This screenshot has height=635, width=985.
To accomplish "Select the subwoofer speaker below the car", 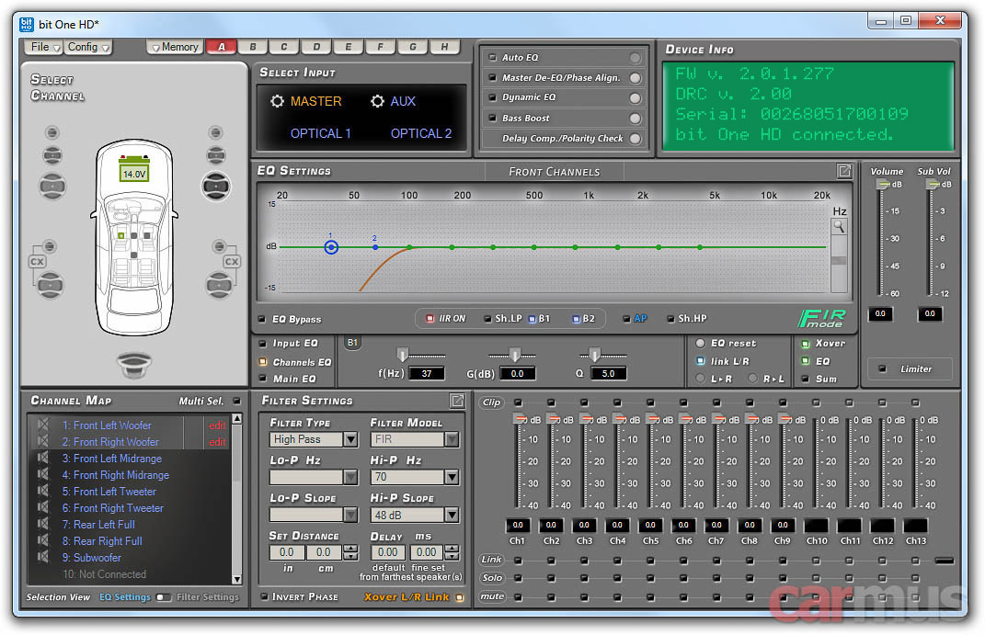I will click(x=134, y=363).
